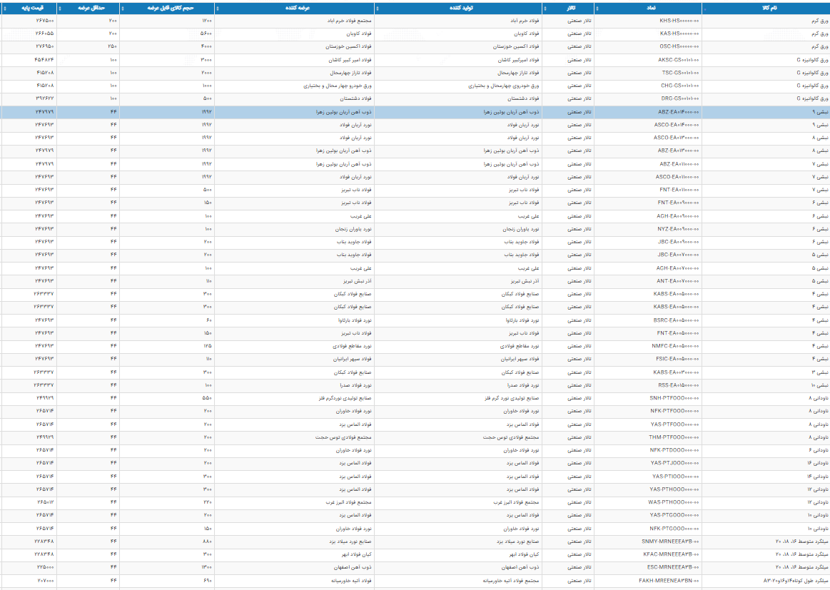Click the symbol cell starting with KFAC-MRNEEEA

pyautogui.click(x=649, y=554)
